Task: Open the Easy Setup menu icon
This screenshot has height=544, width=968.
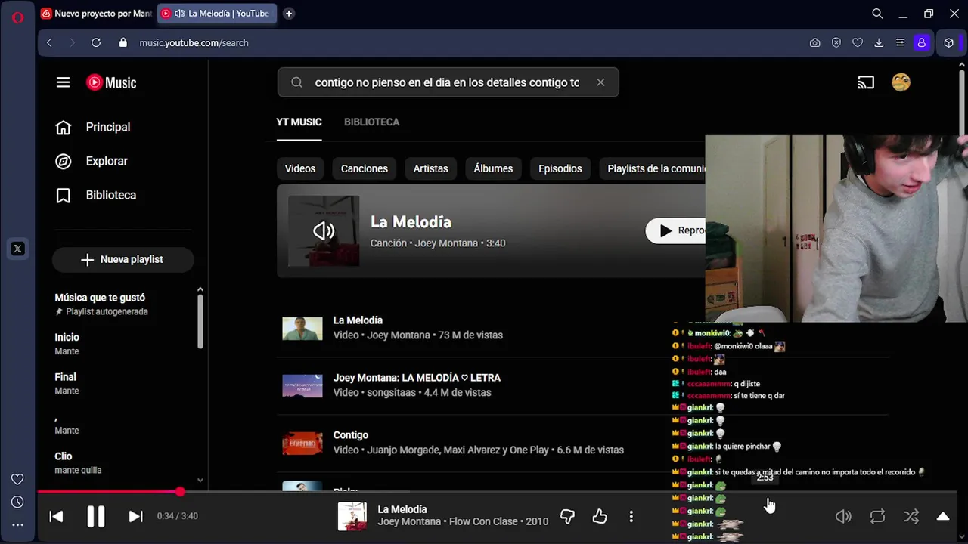Action: tap(900, 43)
